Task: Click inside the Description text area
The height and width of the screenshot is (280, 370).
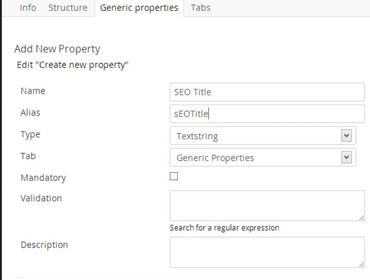Action: click(267, 252)
